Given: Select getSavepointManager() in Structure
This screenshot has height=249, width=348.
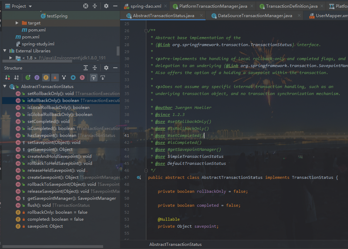Looking at the screenshot, I should pyautogui.click(x=72, y=198).
